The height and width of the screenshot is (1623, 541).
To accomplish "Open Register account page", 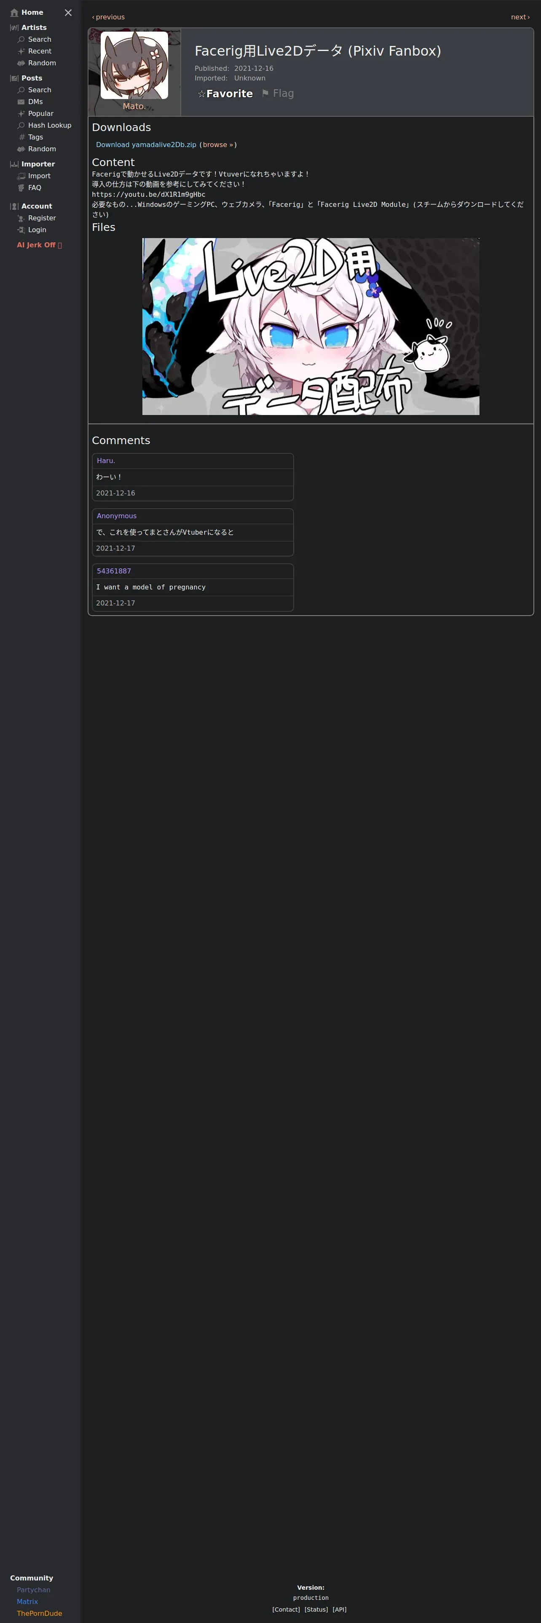I will (x=42, y=218).
